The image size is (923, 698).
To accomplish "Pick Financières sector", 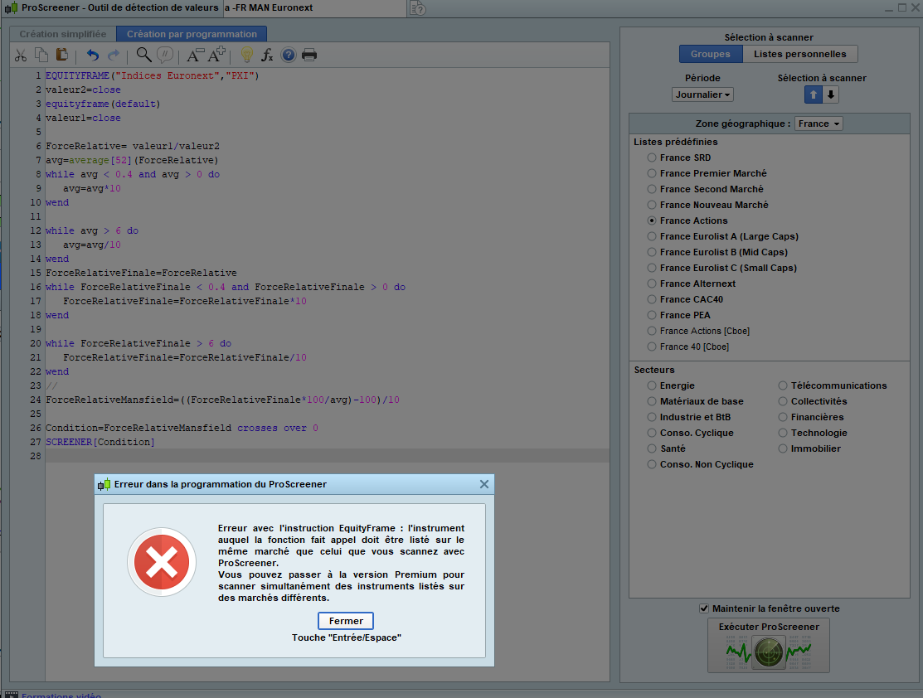I will (x=783, y=417).
